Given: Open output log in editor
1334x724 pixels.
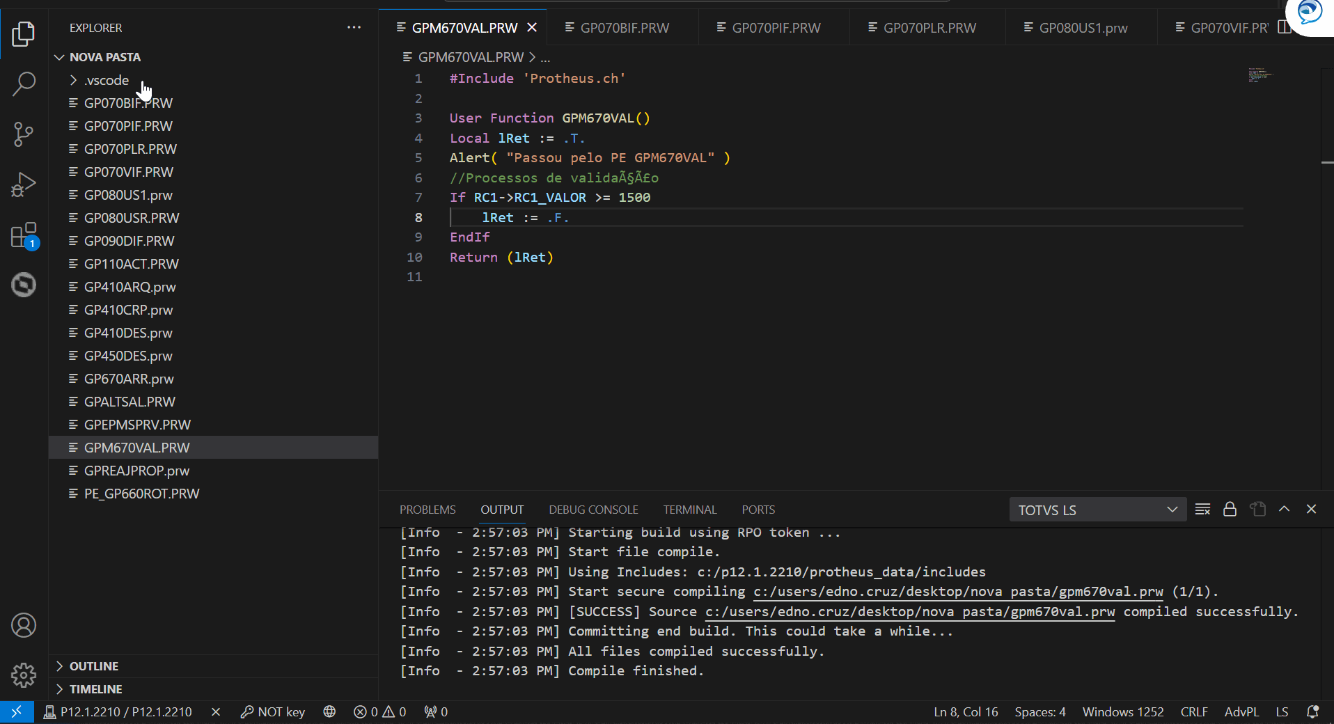Looking at the screenshot, I should point(1257,509).
